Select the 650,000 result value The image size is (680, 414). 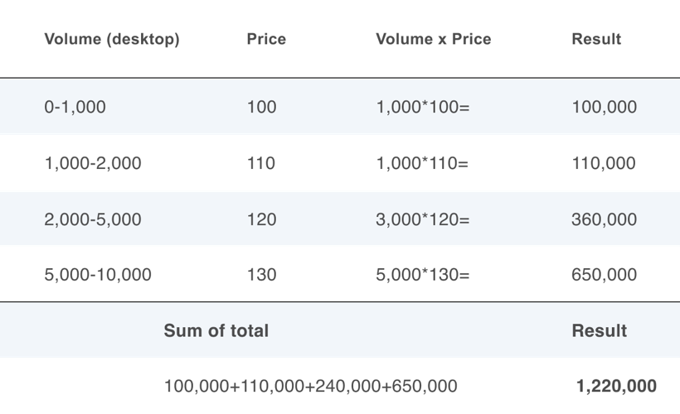604,275
